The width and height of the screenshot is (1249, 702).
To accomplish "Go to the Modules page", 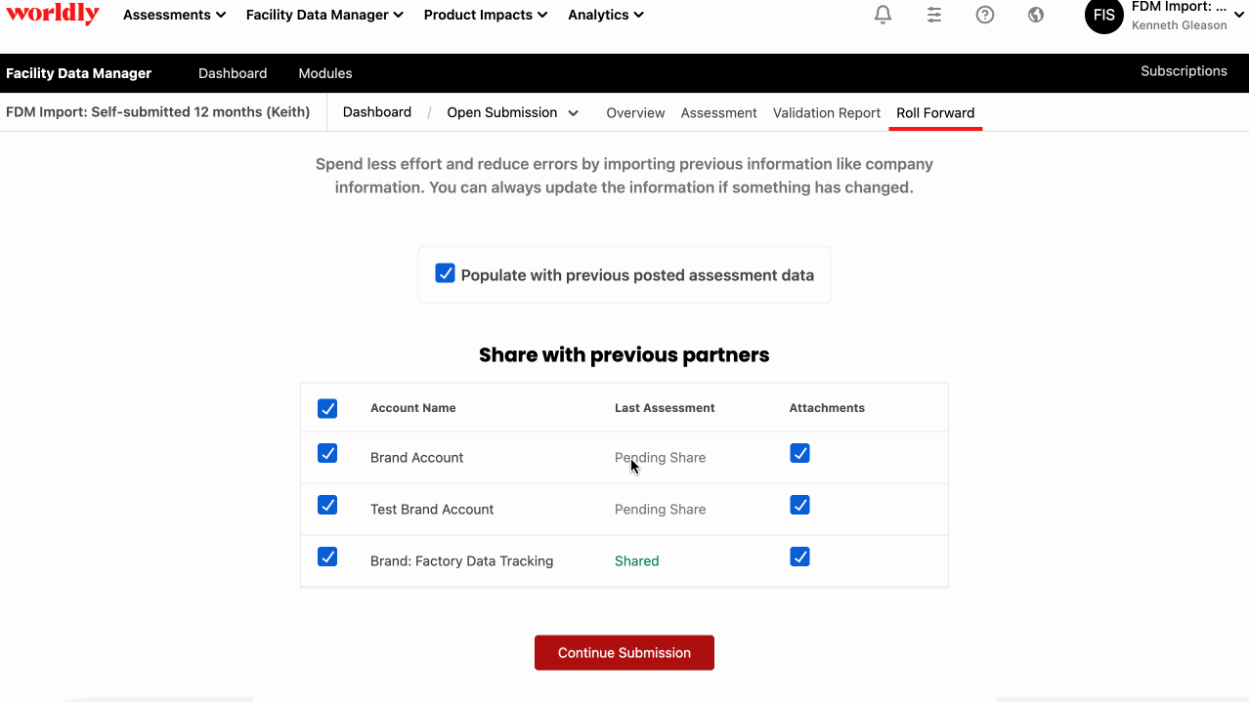I will click(x=325, y=73).
